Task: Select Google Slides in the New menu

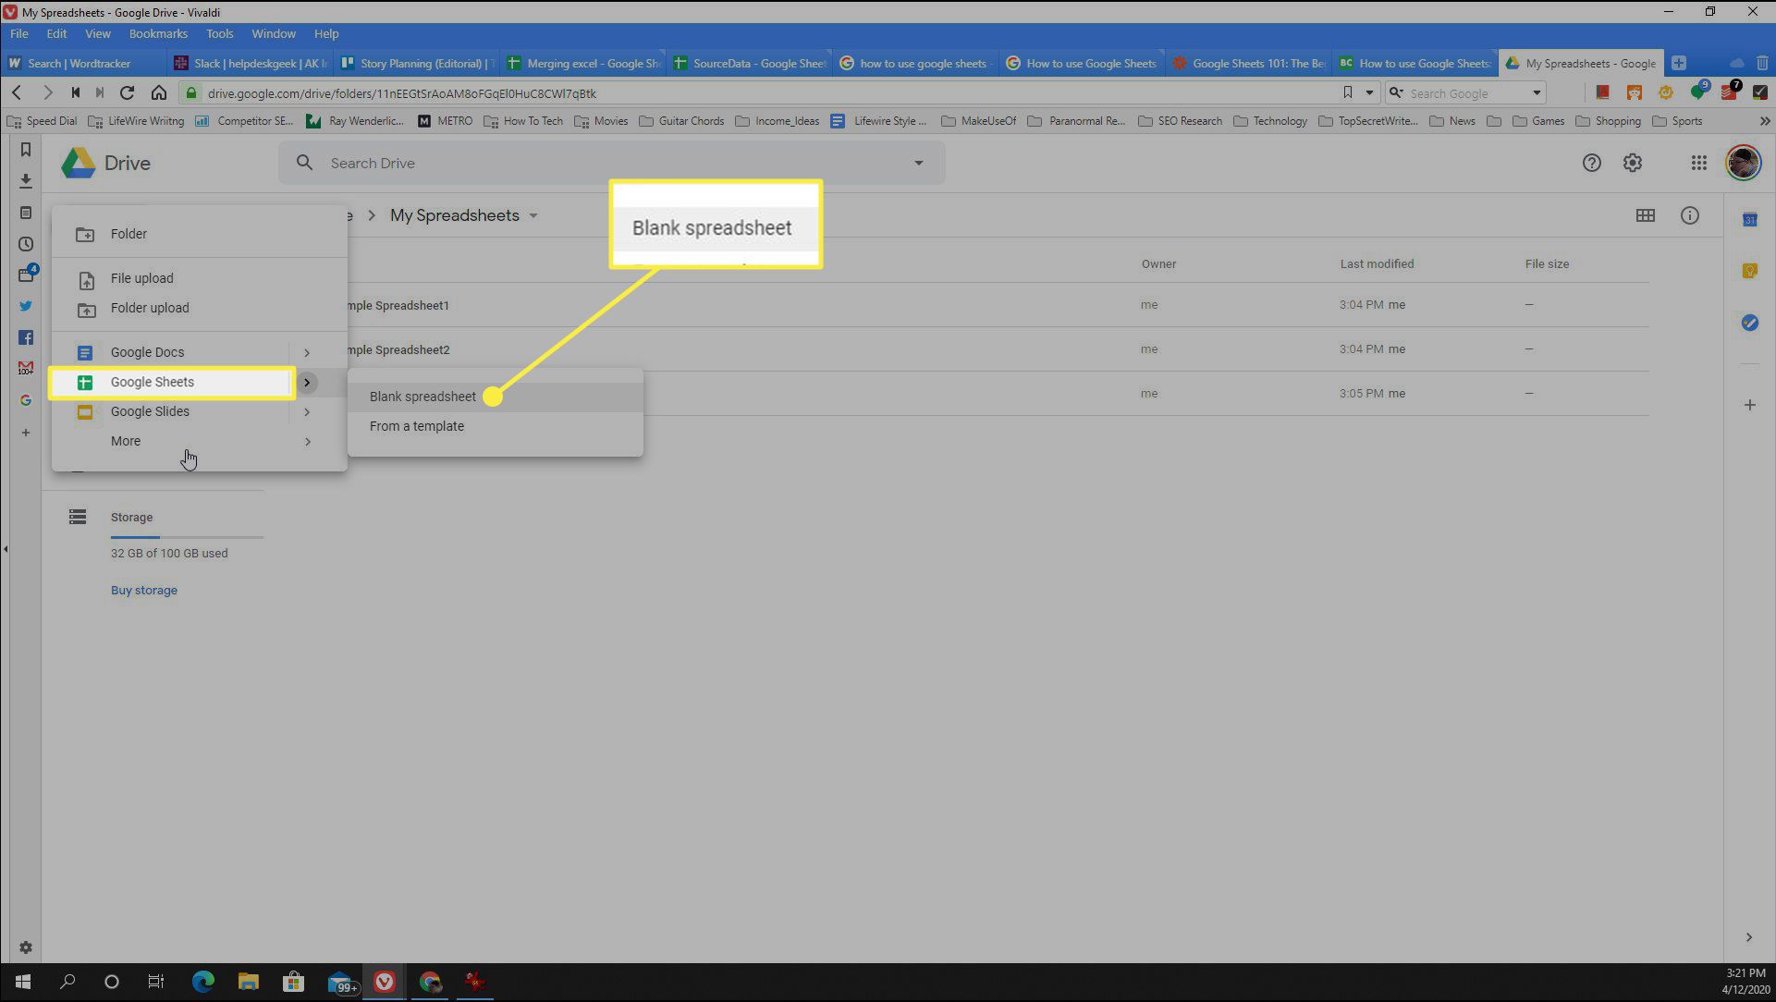Action: click(150, 411)
